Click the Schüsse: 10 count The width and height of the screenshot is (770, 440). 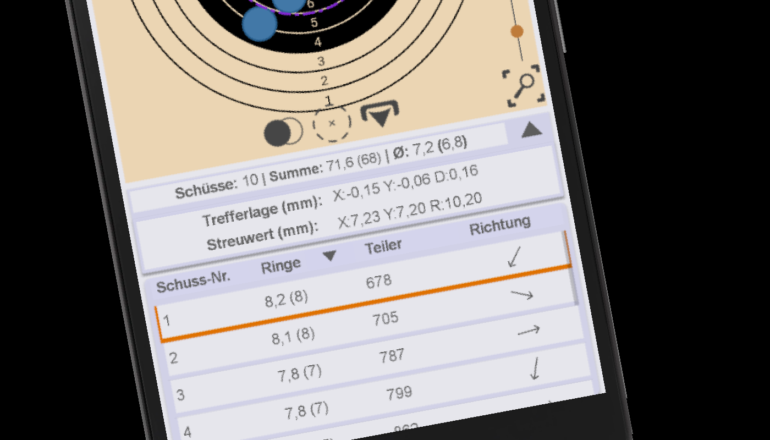coord(216,186)
